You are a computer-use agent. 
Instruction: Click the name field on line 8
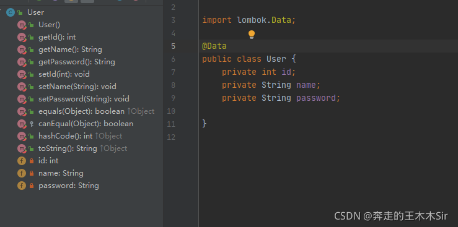(306, 85)
